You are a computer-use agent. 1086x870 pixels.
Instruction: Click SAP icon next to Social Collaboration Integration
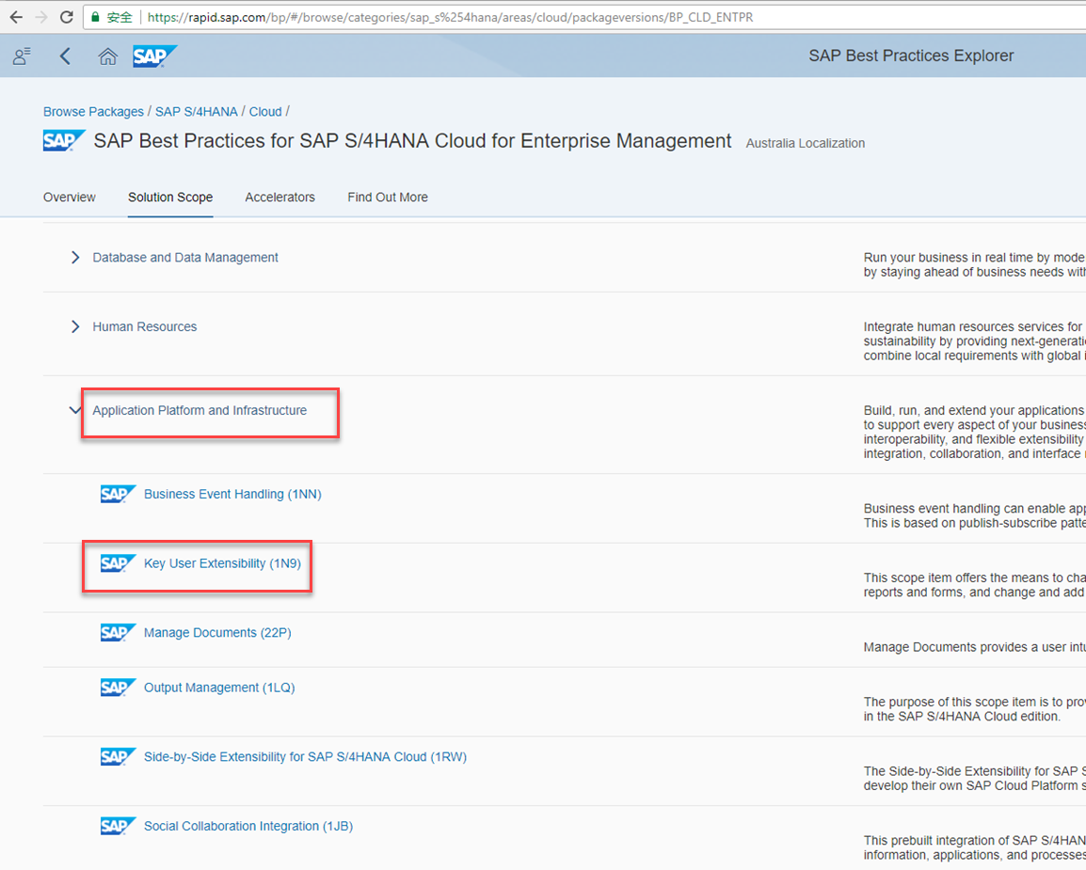coord(118,826)
